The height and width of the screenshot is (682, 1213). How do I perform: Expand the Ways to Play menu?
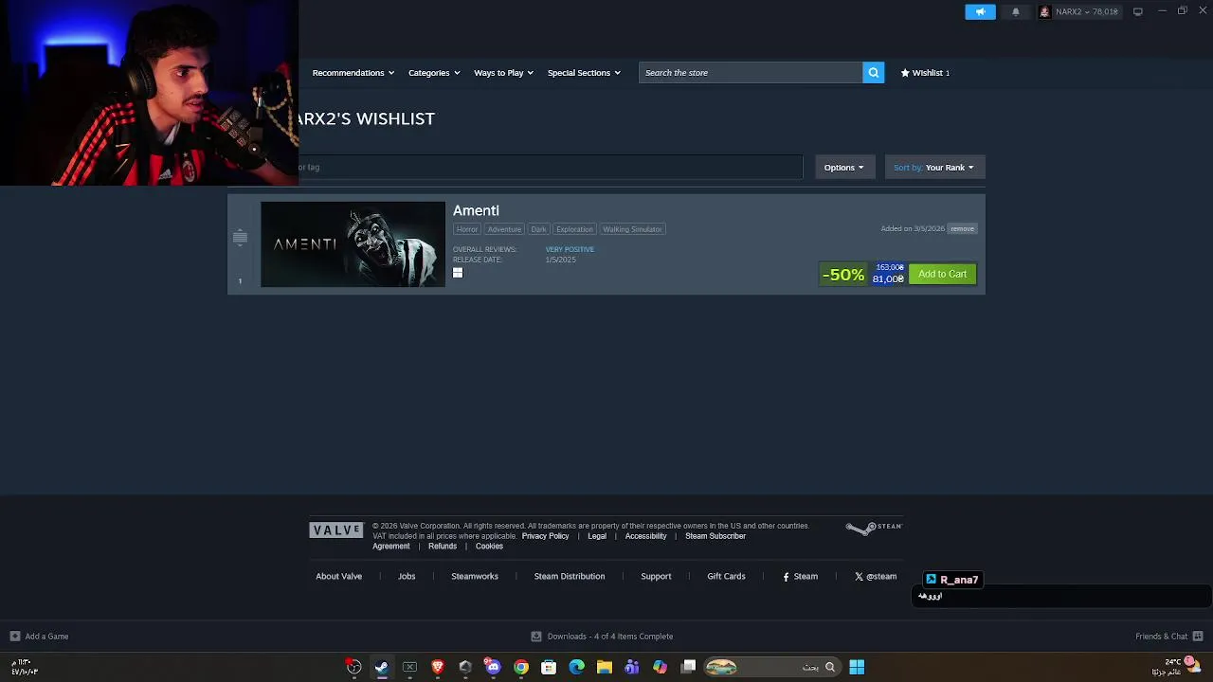click(503, 73)
